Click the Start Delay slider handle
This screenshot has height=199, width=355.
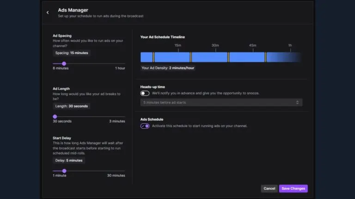point(64,171)
